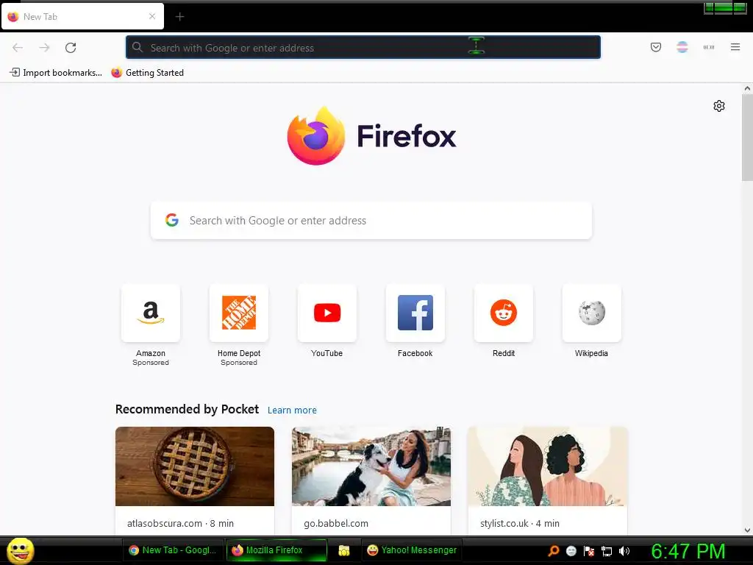
Task: Open a new tab with plus button
Action: (179, 17)
